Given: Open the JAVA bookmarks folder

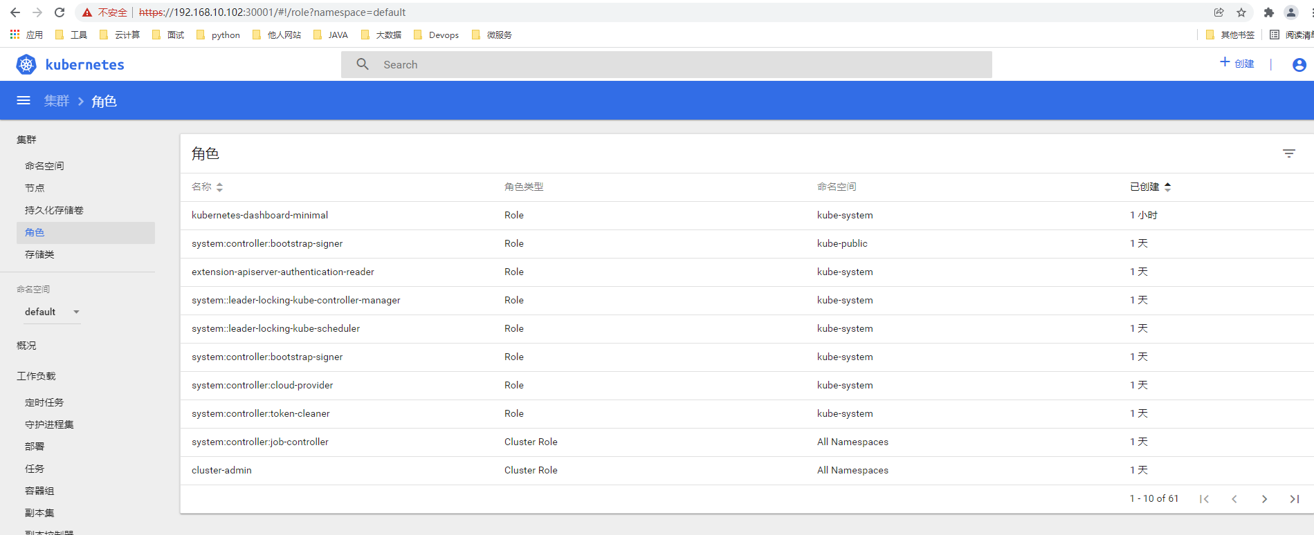Looking at the screenshot, I should click(331, 35).
